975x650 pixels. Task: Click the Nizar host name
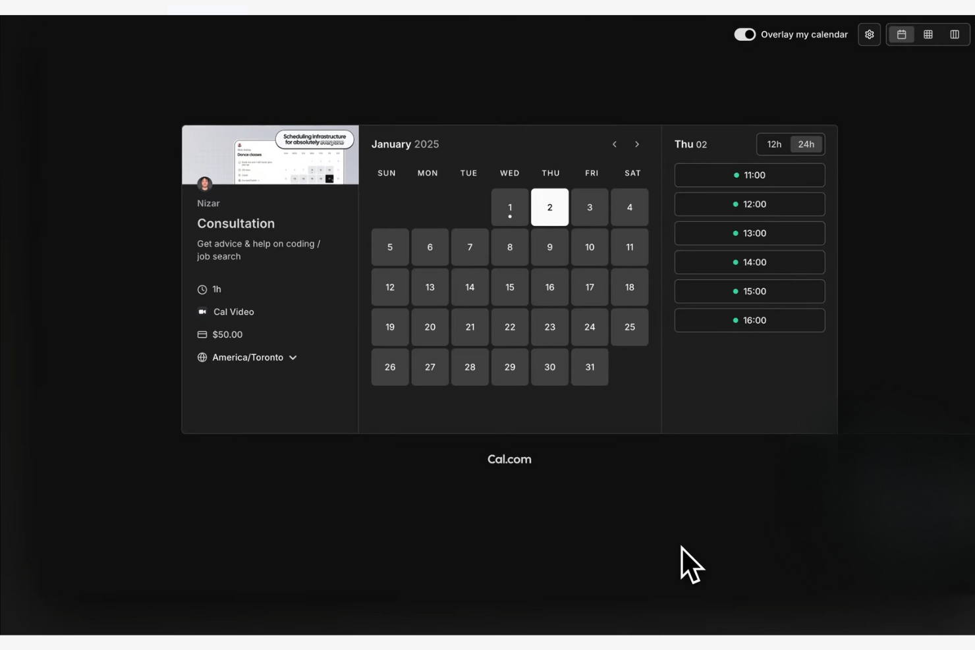tap(208, 203)
